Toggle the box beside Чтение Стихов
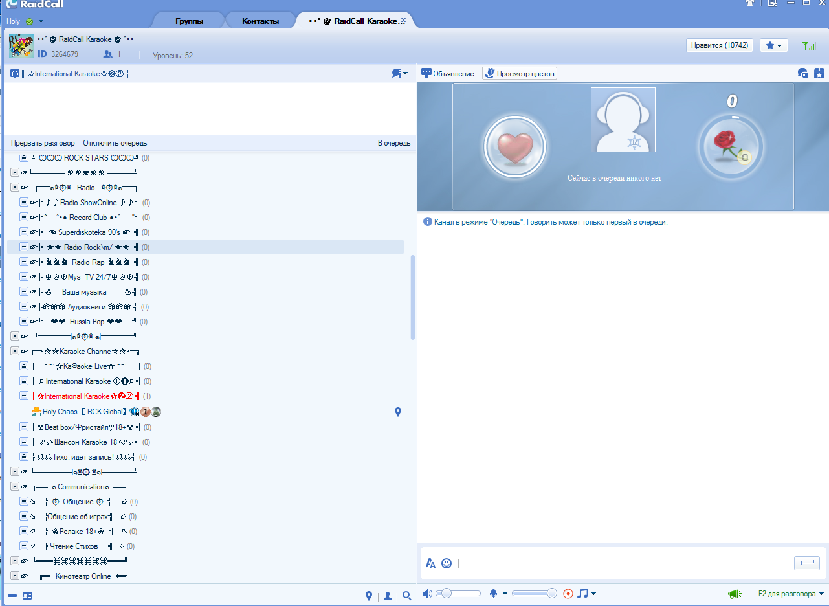The height and width of the screenshot is (606, 829). click(24, 546)
